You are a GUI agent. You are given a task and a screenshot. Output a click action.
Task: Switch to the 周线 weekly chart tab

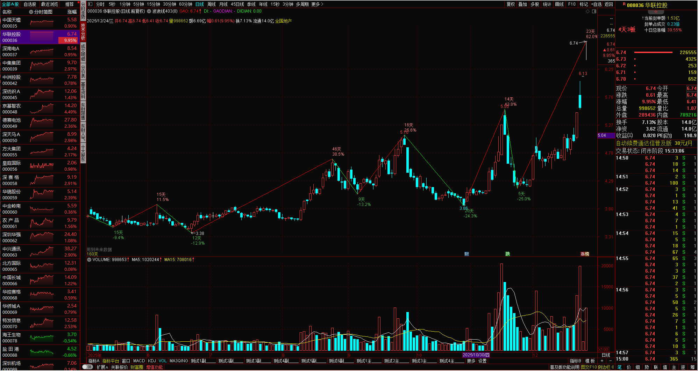pyautogui.click(x=212, y=4)
